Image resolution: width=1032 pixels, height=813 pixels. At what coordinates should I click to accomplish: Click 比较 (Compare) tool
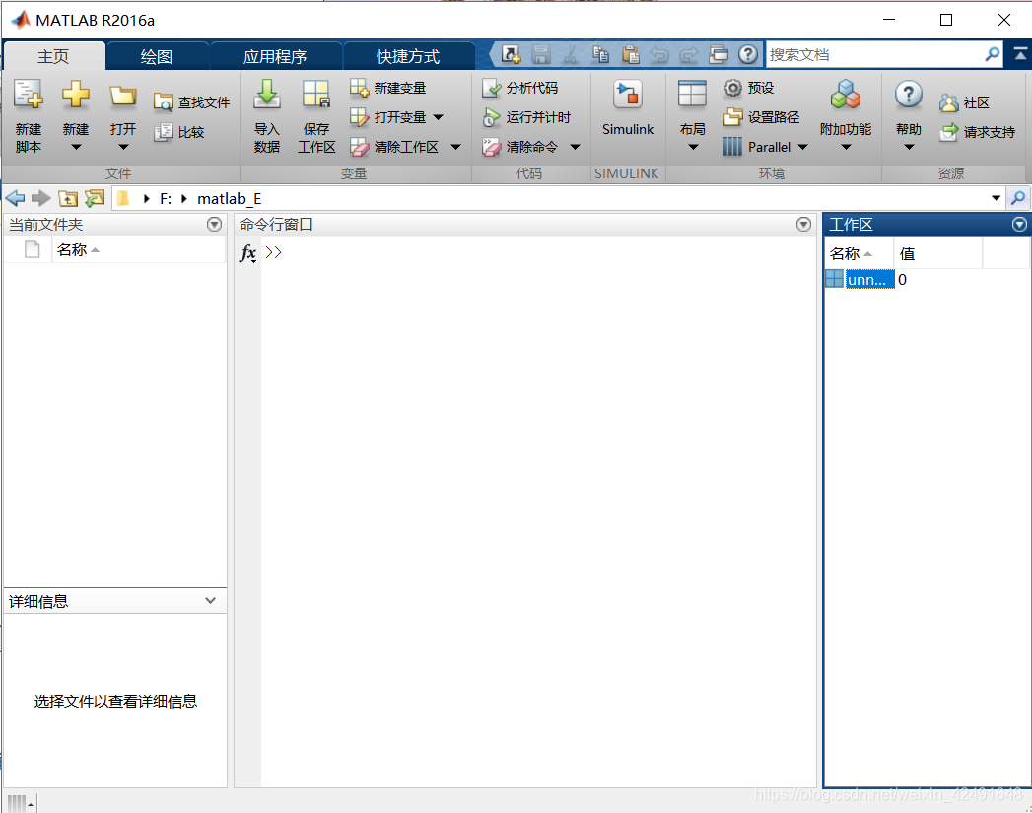point(179,132)
